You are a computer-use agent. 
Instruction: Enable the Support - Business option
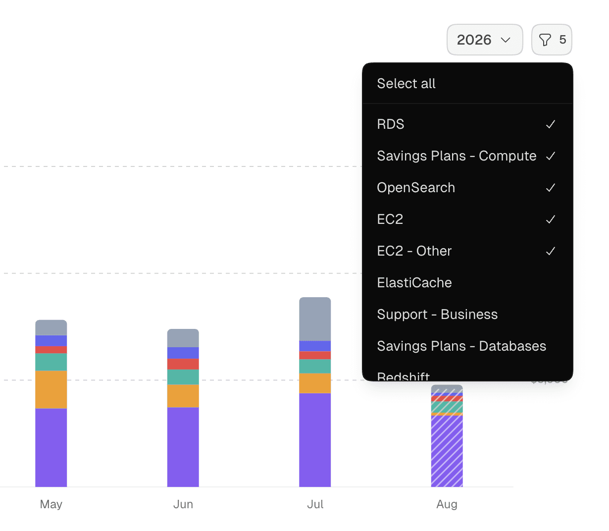click(467, 315)
